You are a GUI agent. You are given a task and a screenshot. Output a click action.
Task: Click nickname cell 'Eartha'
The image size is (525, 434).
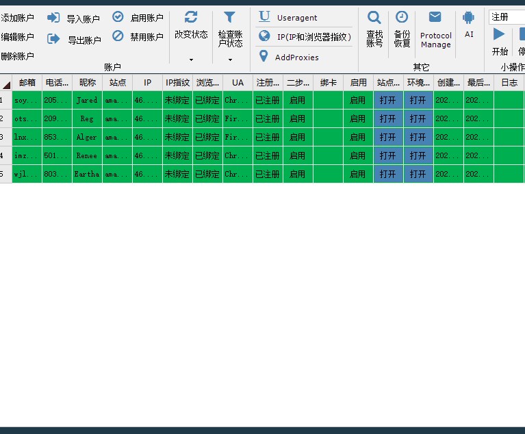[x=87, y=174]
